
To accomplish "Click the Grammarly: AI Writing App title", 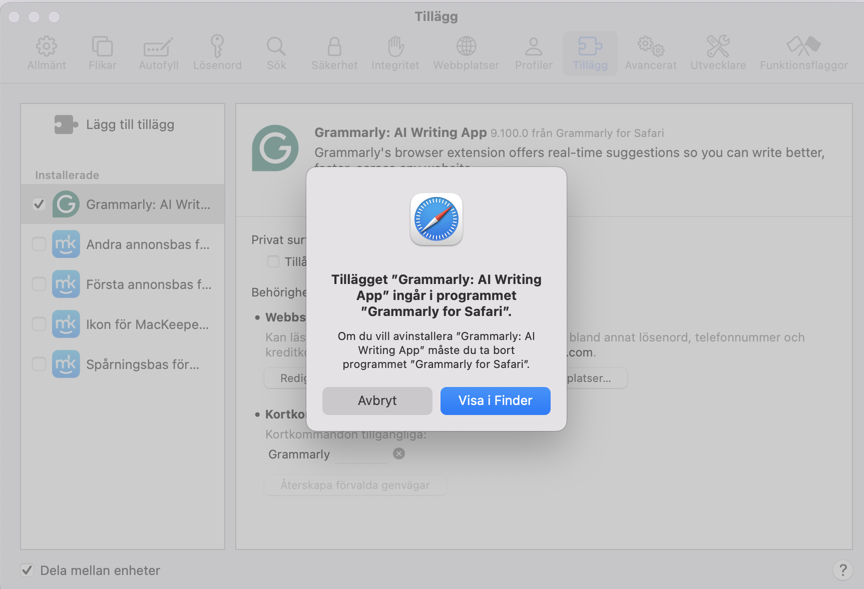I will (x=400, y=132).
